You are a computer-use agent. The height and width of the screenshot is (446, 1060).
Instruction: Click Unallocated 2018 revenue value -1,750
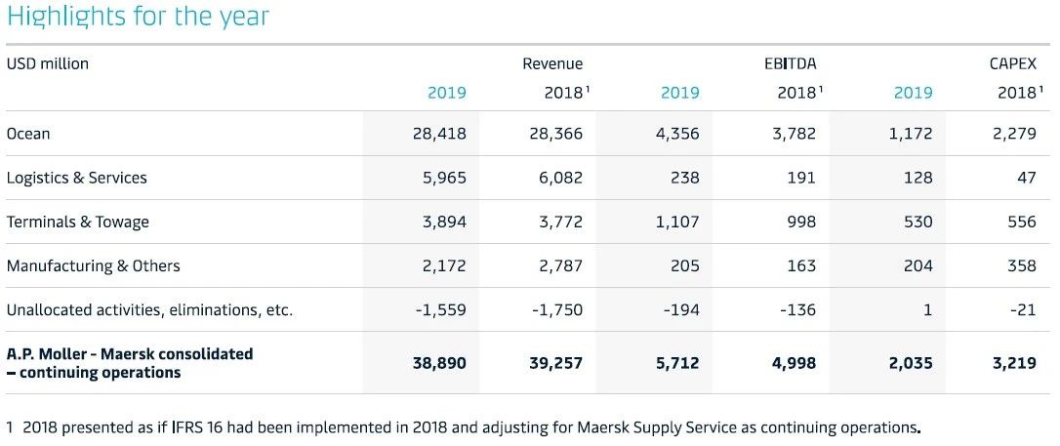coord(556,310)
